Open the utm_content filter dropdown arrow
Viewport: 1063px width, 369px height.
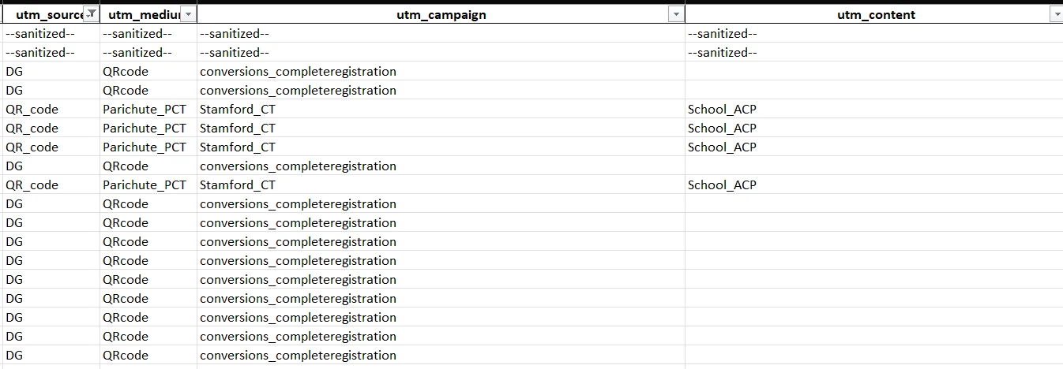coord(1056,14)
